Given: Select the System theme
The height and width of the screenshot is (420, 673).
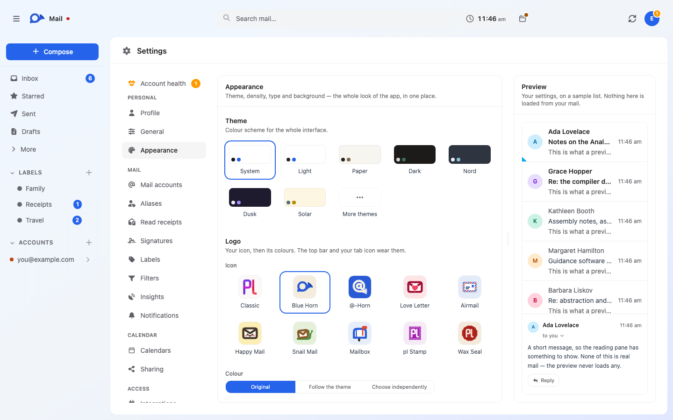Looking at the screenshot, I should [250, 160].
